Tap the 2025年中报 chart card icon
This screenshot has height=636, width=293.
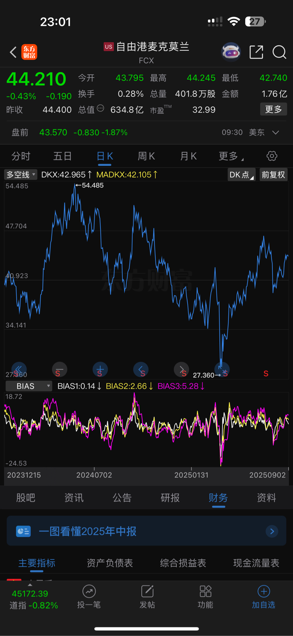point(23,531)
